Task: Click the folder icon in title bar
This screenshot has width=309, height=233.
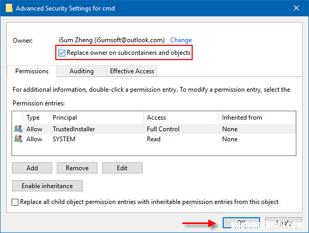Action: pyautogui.click(x=9, y=8)
